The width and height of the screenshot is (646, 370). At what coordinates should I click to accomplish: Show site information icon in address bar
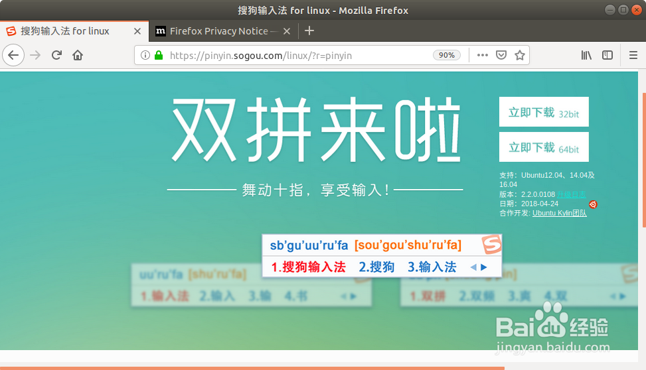(x=145, y=55)
